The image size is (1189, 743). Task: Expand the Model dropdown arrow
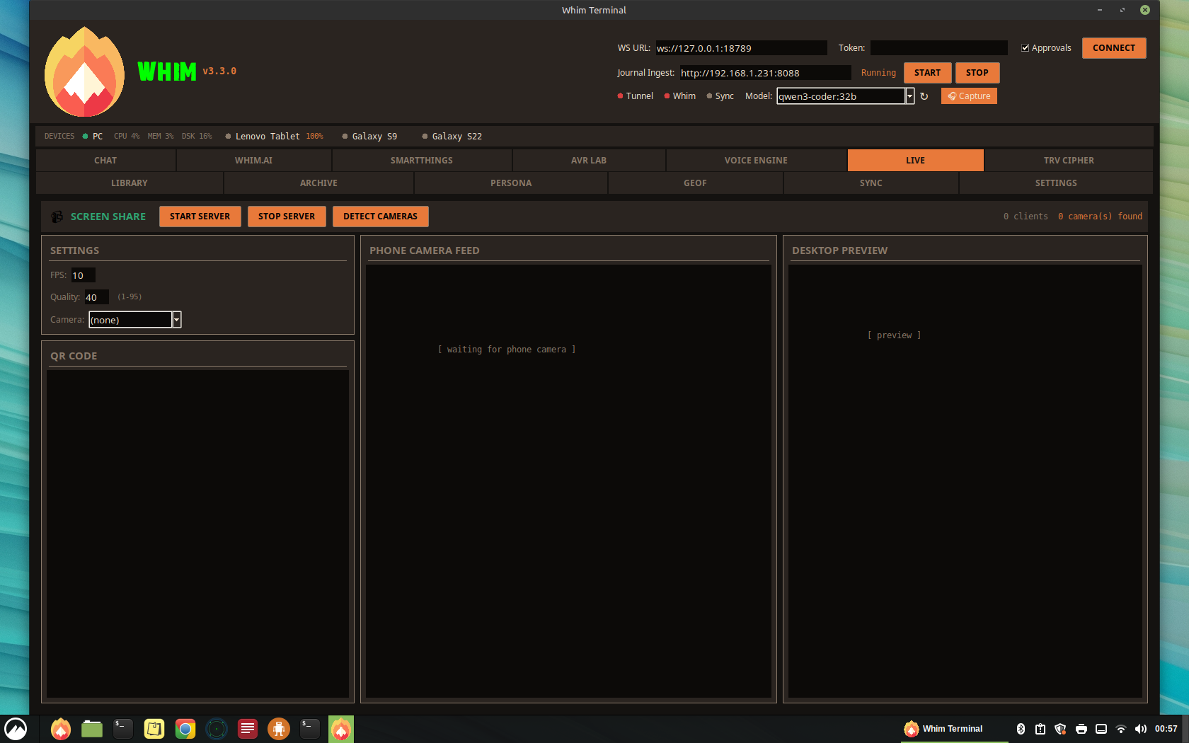pyautogui.click(x=910, y=96)
